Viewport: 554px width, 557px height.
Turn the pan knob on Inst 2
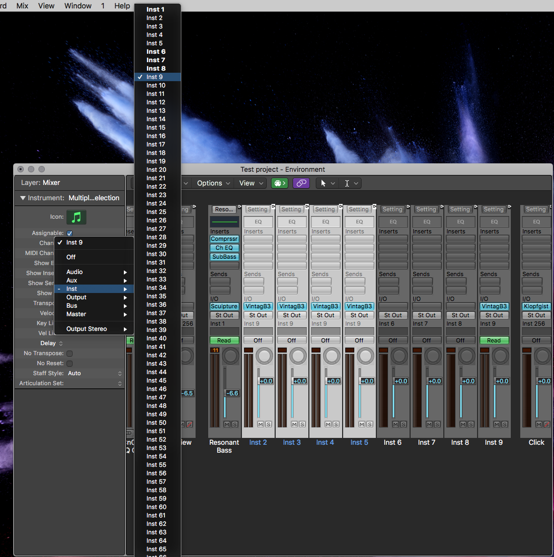coord(264,356)
